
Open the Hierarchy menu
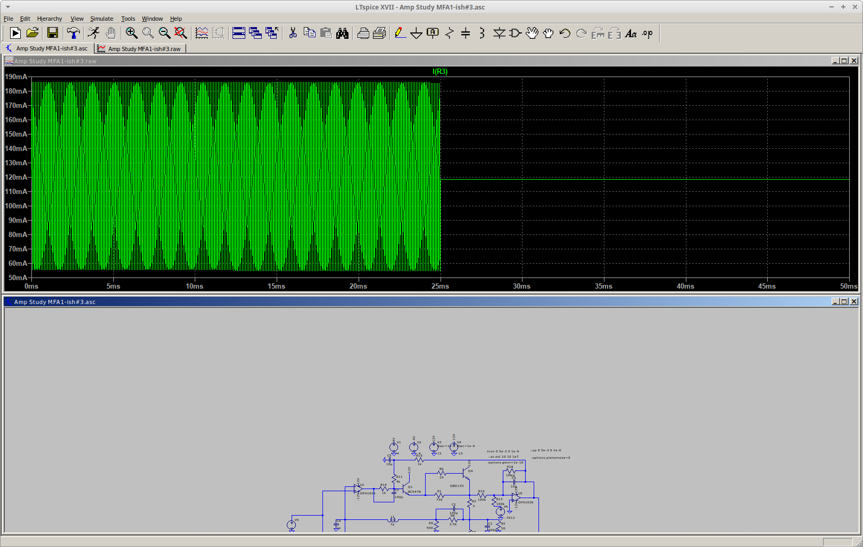click(x=49, y=19)
